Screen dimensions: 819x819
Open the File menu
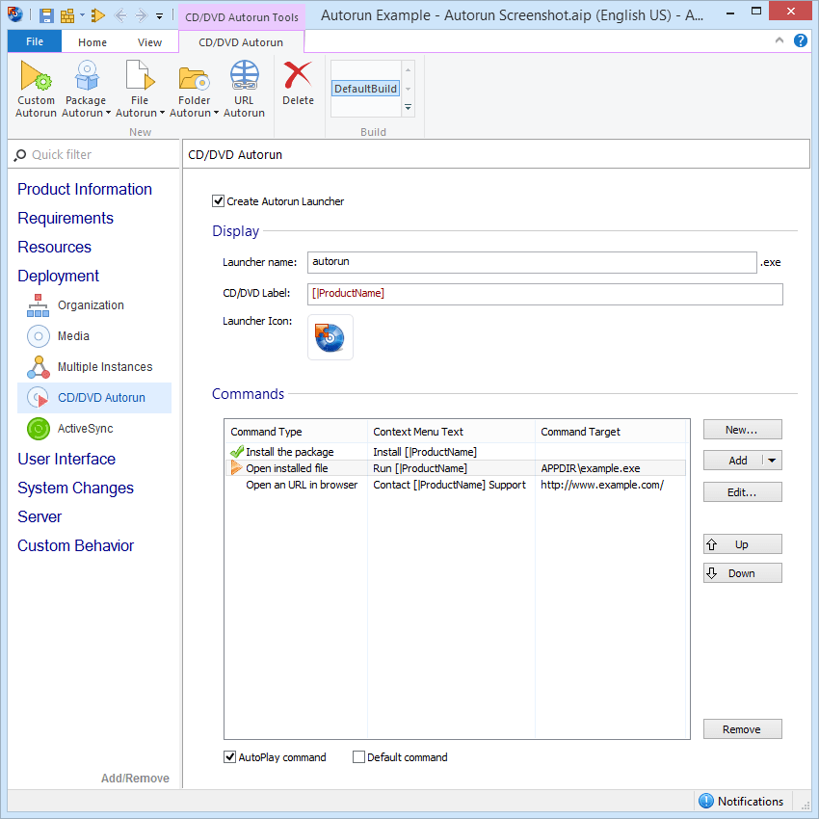(x=34, y=41)
